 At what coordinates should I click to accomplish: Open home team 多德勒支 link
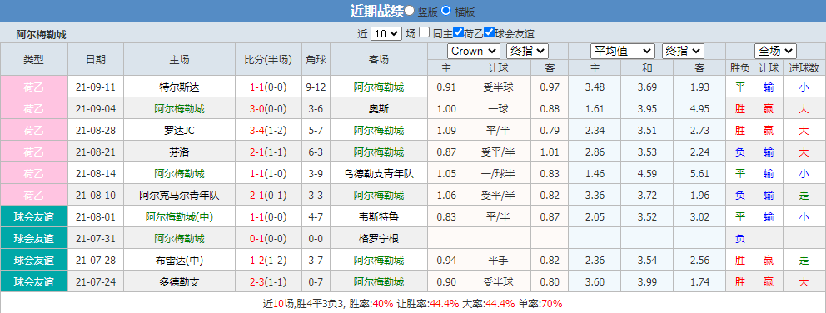point(179,282)
